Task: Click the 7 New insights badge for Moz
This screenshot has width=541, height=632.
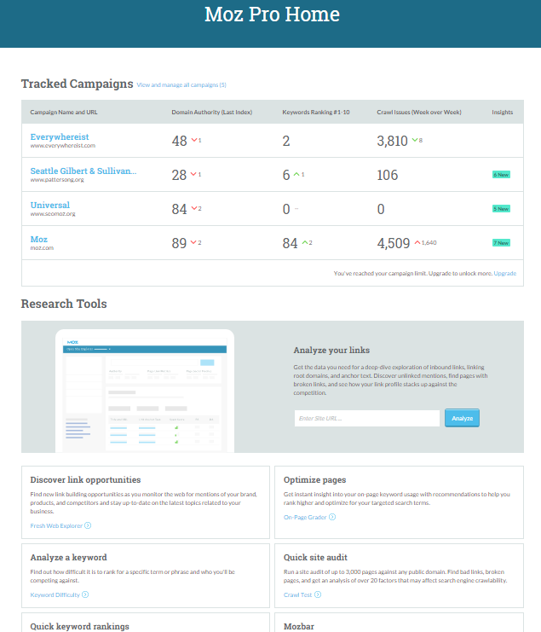Action: pyautogui.click(x=501, y=243)
